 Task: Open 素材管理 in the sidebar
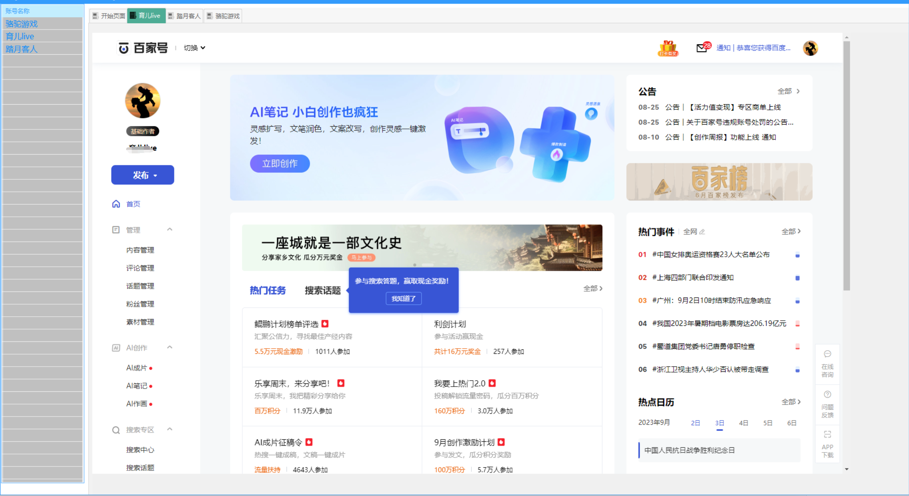[140, 322]
